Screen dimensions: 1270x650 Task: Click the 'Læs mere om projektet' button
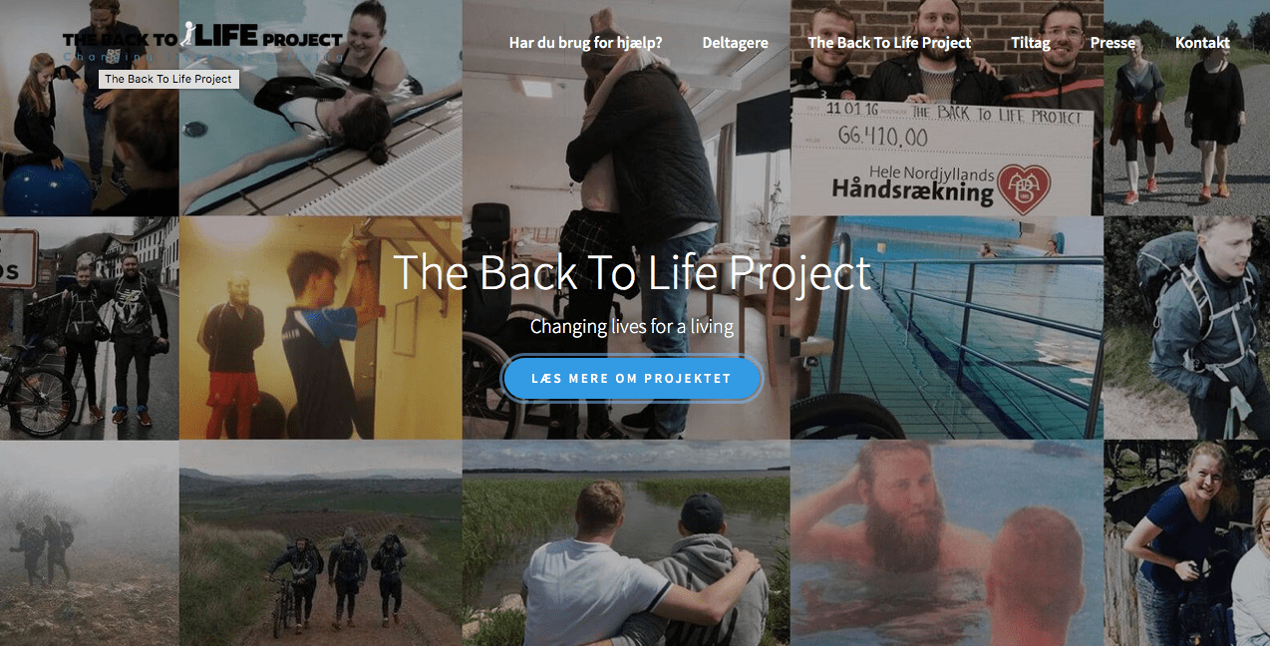tap(632, 379)
